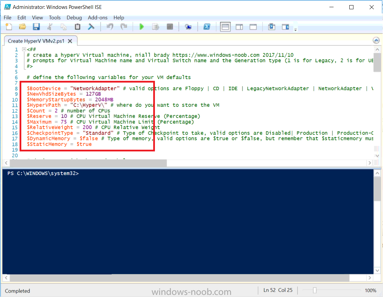Create a new script file
The height and width of the screenshot is (297, 383).
[9, 27]
